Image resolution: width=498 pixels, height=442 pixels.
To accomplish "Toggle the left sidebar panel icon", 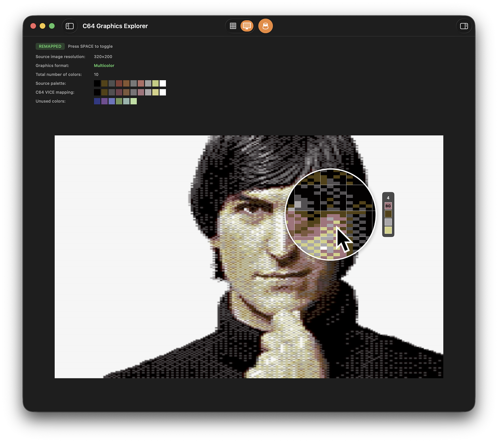I will (70, 25).
